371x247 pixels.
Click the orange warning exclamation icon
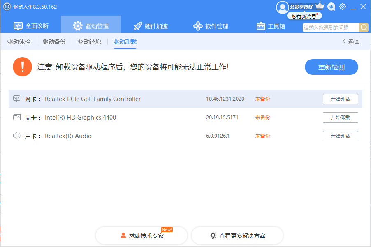coord(22,67)
